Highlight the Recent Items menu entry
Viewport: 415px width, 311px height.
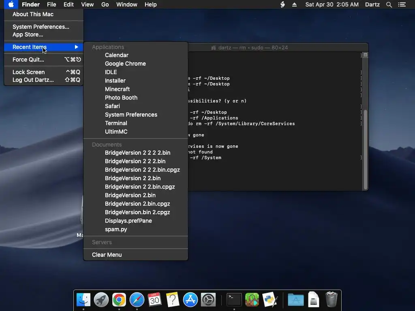[x=44, y=47]
